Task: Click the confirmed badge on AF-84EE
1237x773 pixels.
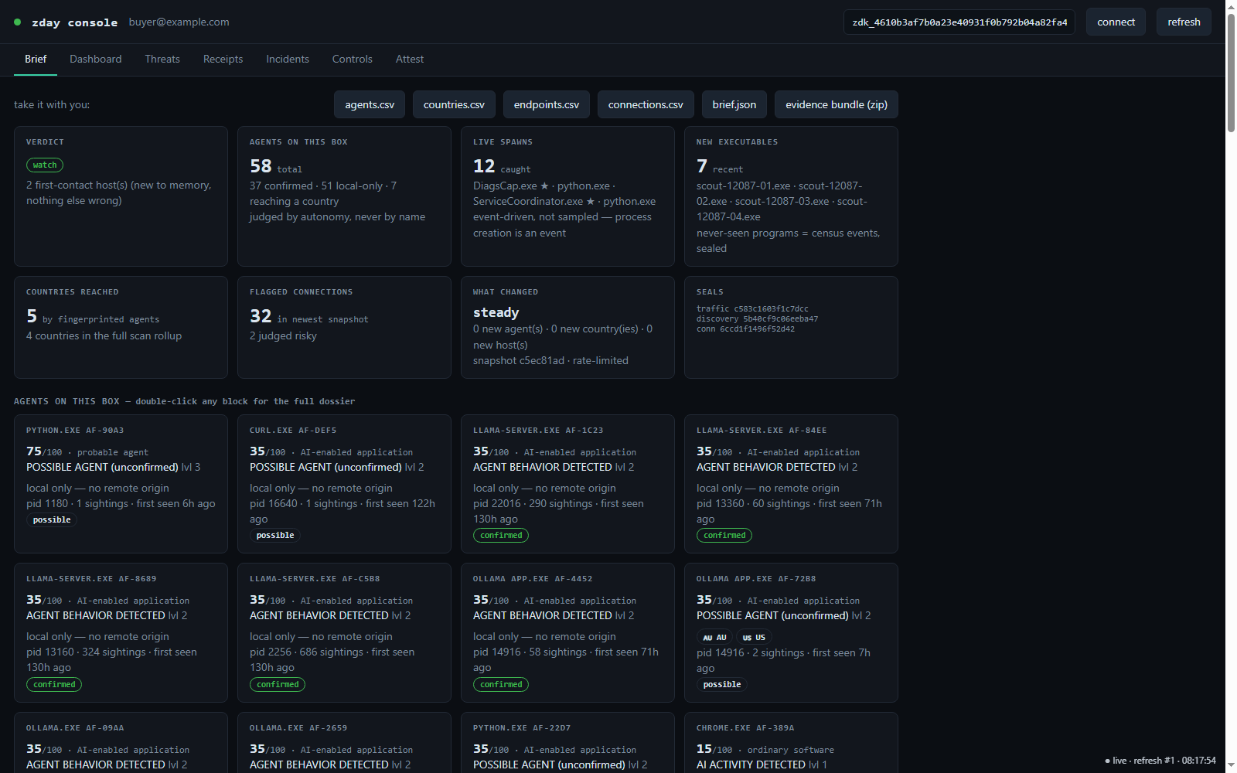Action: (x=724, y=535)
